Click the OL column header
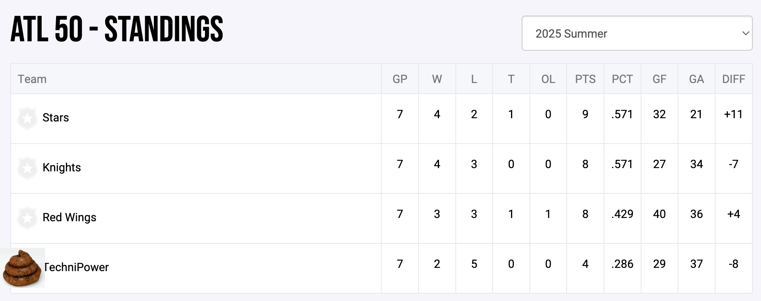Viewport: 761px width, 301px height. [x=548, y=79]
